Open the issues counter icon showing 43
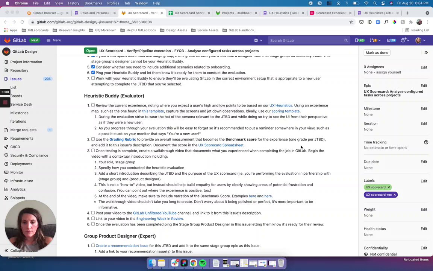 [360, 40]
